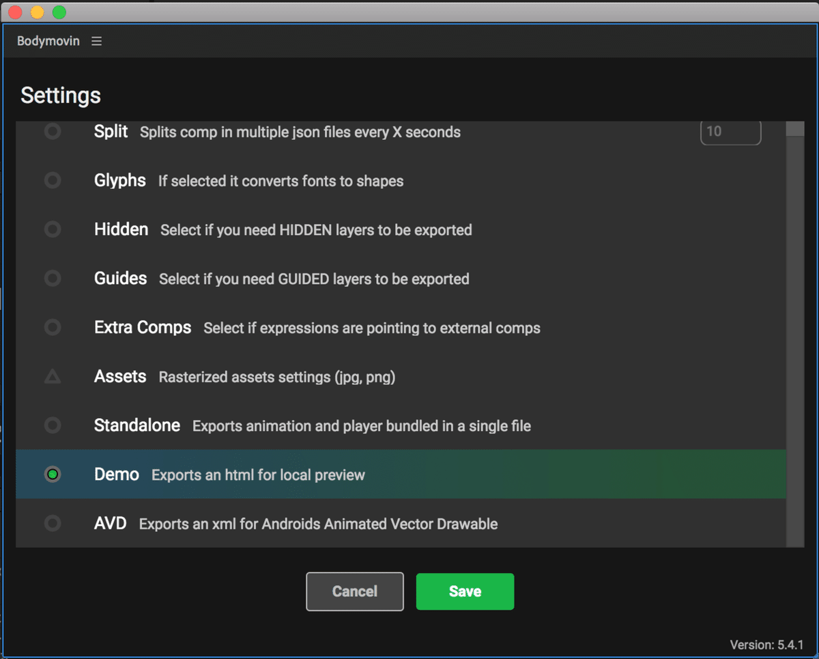Click the 'Assets' label text

pos(120,376)
